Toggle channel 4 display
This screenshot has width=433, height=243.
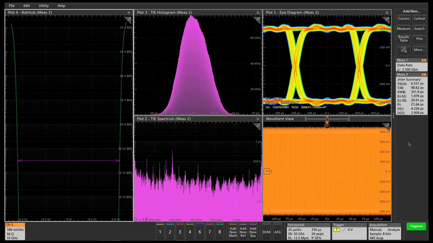[x=189, y=232]
